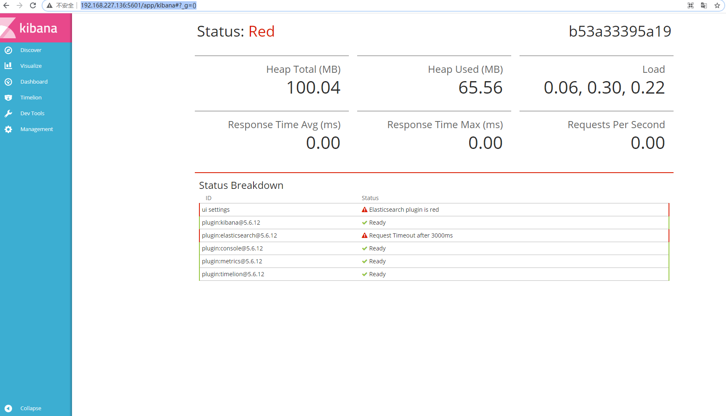Click red warning icon in ui settings row
The height and width of the screenshot is (416, 726).
pos(365,210)
